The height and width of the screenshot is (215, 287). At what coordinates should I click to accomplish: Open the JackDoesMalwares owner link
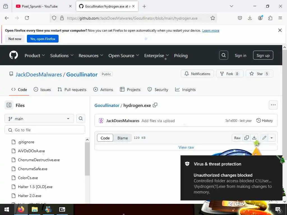point(39,74)
